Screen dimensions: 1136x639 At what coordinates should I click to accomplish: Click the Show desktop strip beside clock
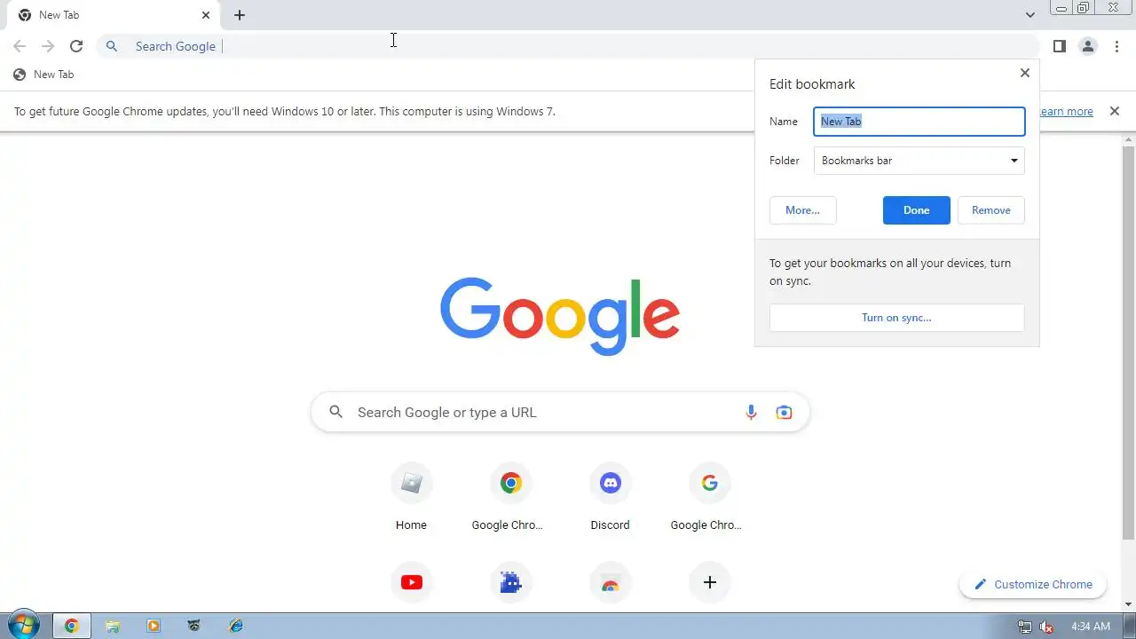point(1130,627)
